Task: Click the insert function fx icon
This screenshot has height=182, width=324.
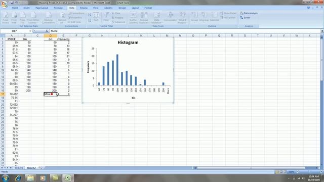Action: (47, 31)
